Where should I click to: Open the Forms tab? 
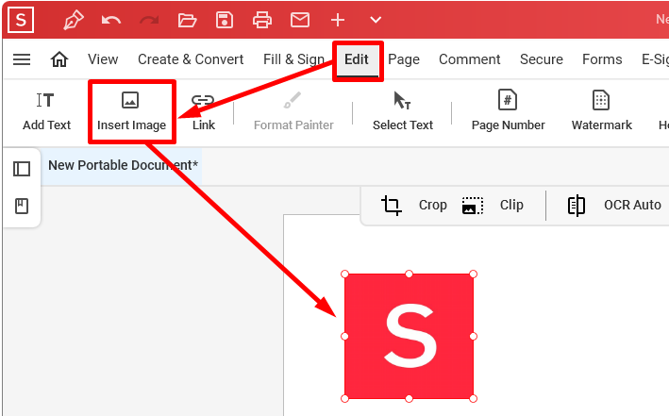(602, 59)
